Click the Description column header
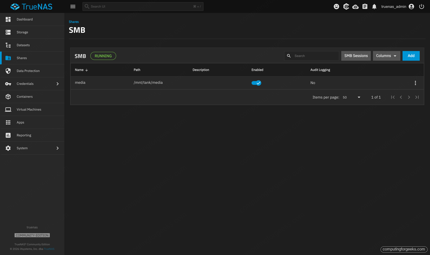The image size is (430, 255). tap(201, 70)
